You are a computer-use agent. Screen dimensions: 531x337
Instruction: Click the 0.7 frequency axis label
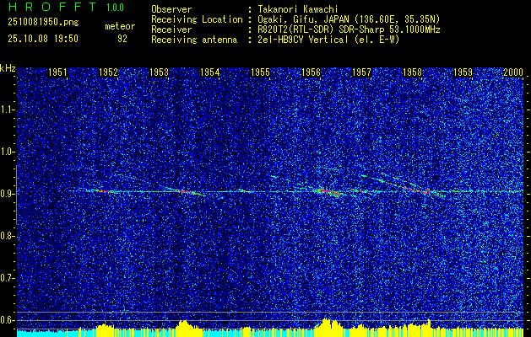click(8, 277)
